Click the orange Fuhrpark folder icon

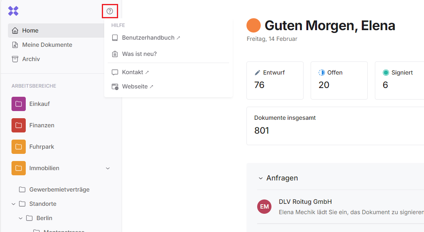tap(19, 147)
